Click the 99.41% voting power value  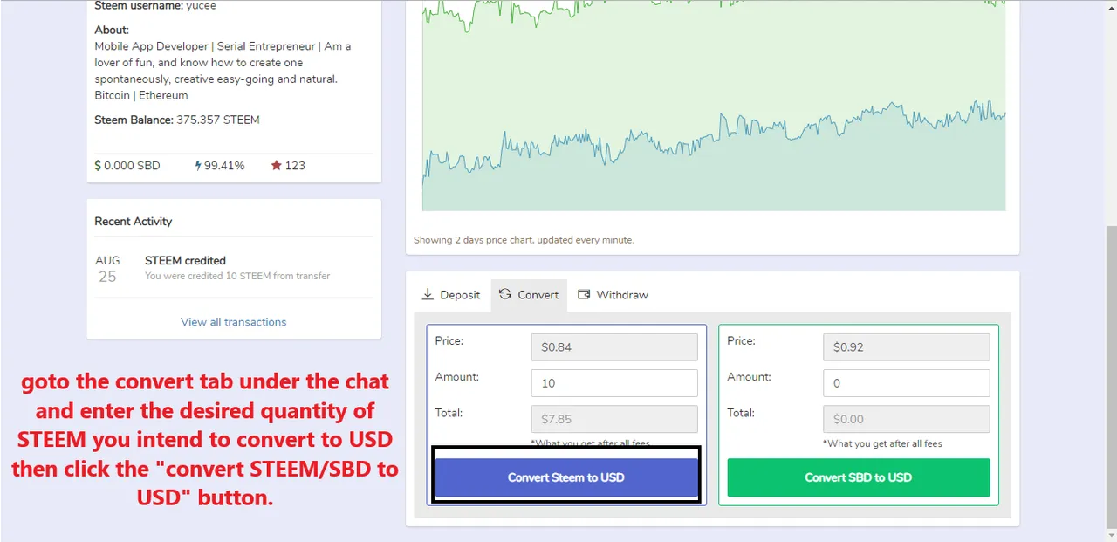224,165
